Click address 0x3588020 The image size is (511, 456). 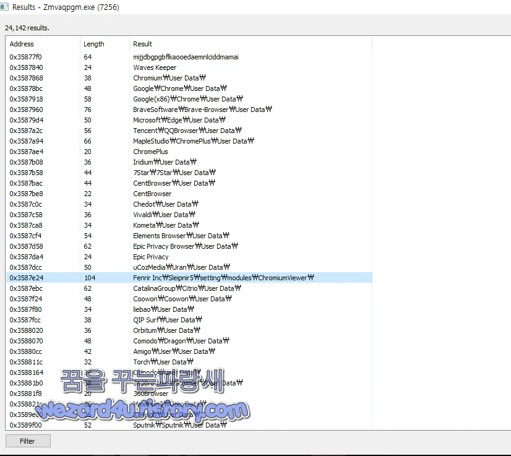(26, 330)
